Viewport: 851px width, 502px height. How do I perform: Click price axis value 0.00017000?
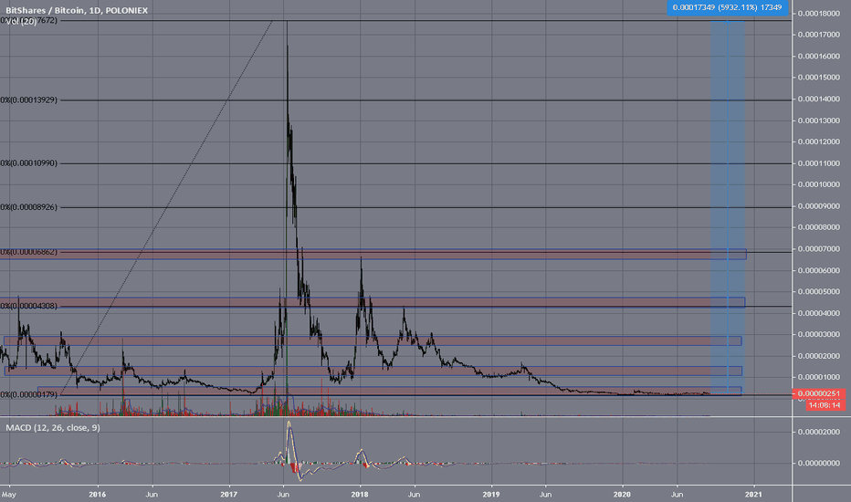(x=819, y=34)
